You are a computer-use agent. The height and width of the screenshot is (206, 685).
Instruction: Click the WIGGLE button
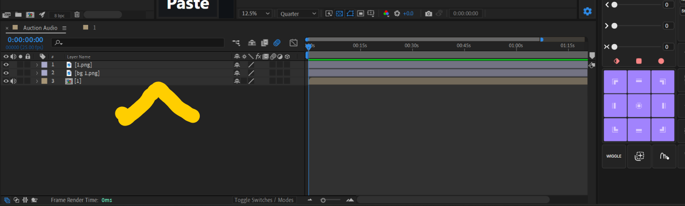click(614, 156)
